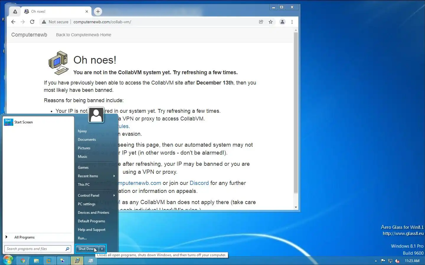Click the user account picture in Start menu
The width and height of the screenshot is (425, 265).
(96, 115)
